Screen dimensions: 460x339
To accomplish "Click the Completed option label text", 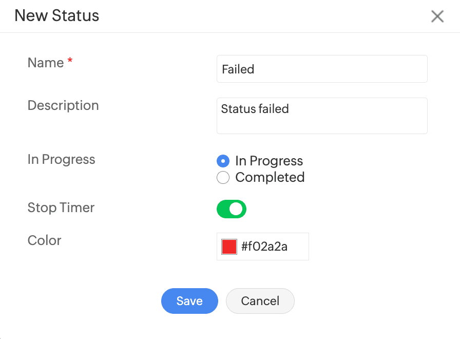I will pos(270,178).
